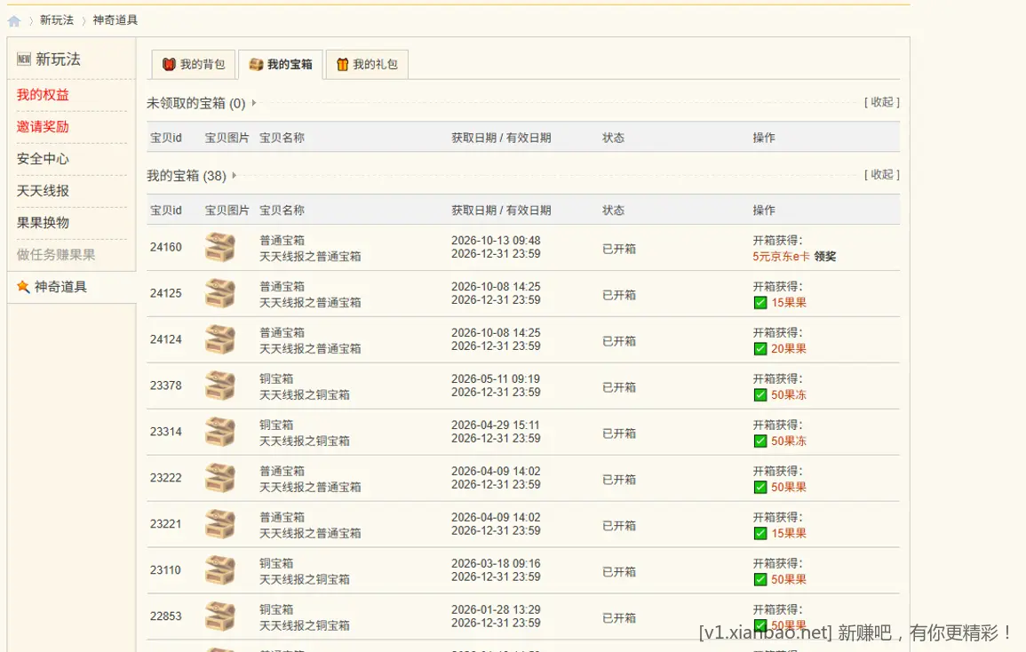
Task: Click the 新玩法 breadcrumb link
Action: [x=57, y=20]
